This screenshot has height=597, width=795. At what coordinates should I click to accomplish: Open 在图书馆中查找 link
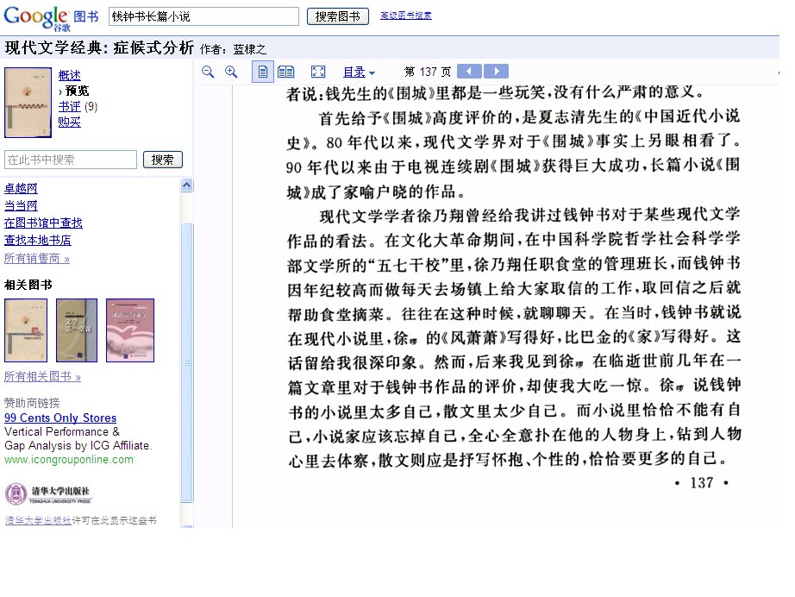click(43, 223)
